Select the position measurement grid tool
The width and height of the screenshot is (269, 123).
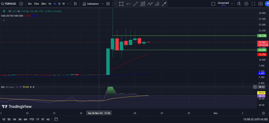pos(143,4)
